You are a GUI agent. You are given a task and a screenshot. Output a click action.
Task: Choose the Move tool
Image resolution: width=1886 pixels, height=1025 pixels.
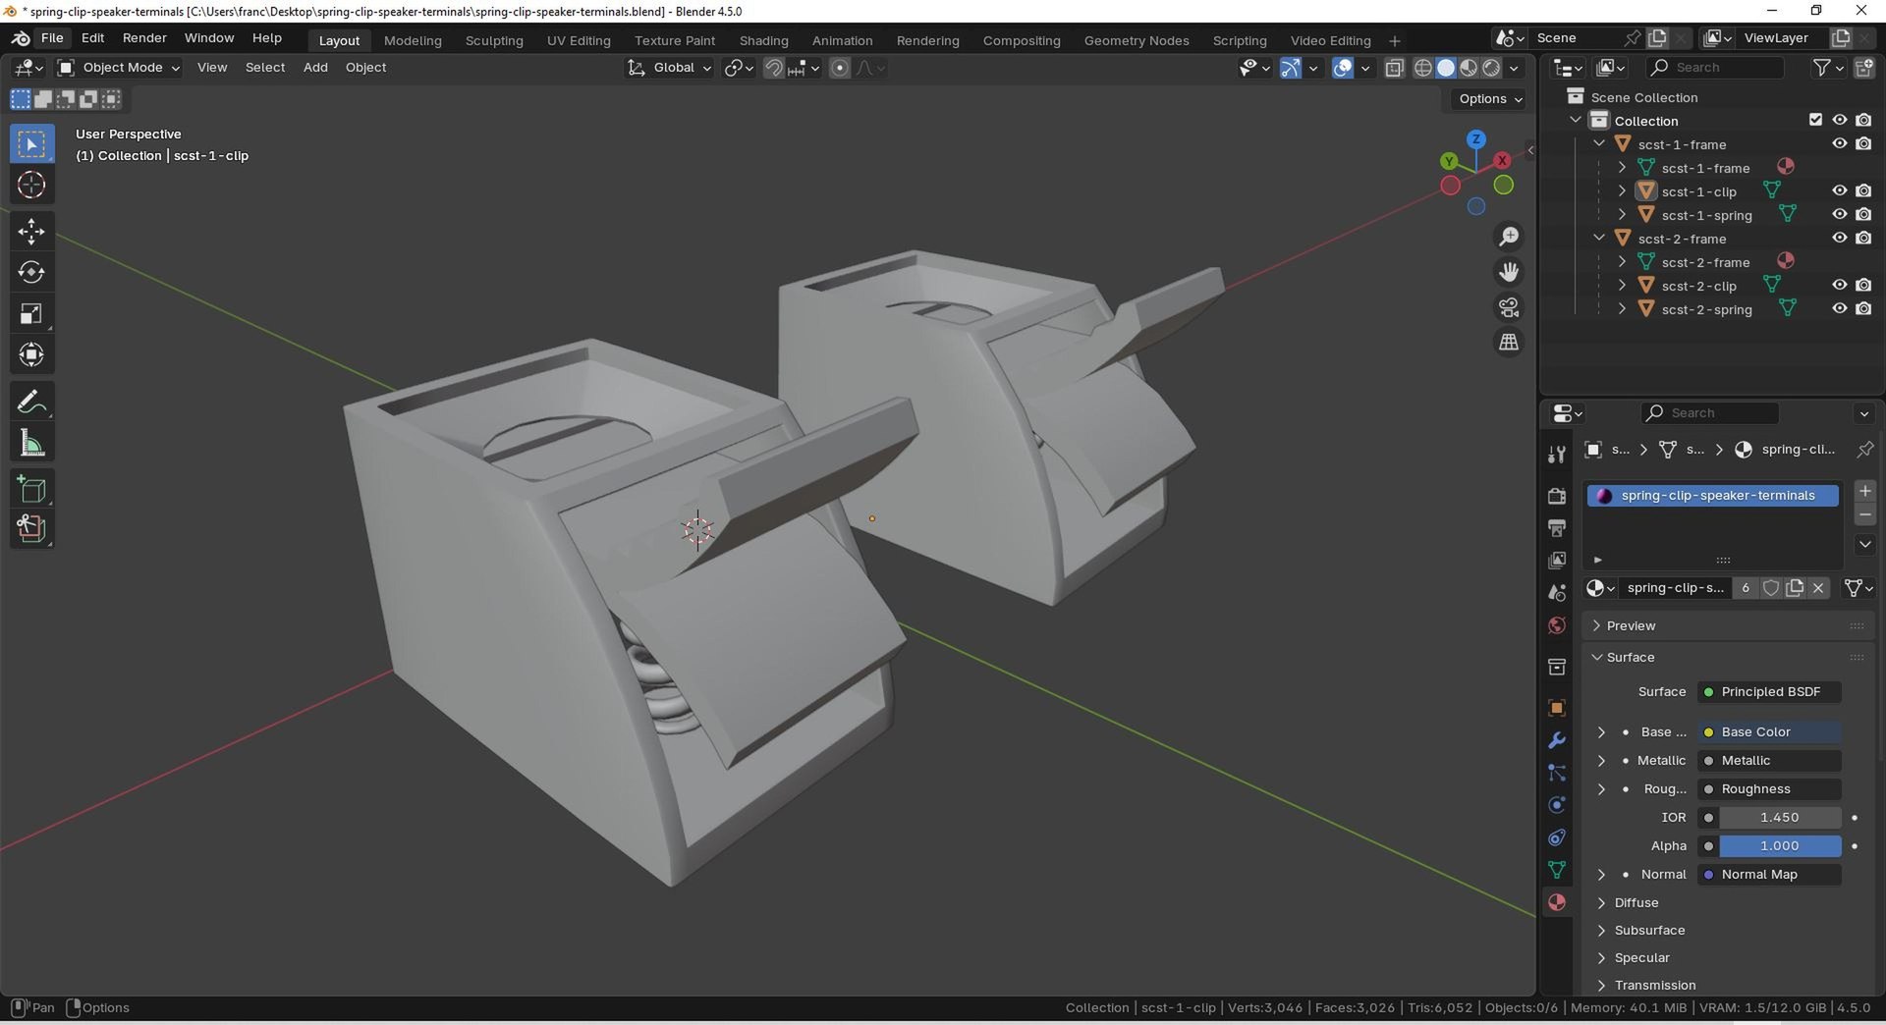tap(31, 232)
